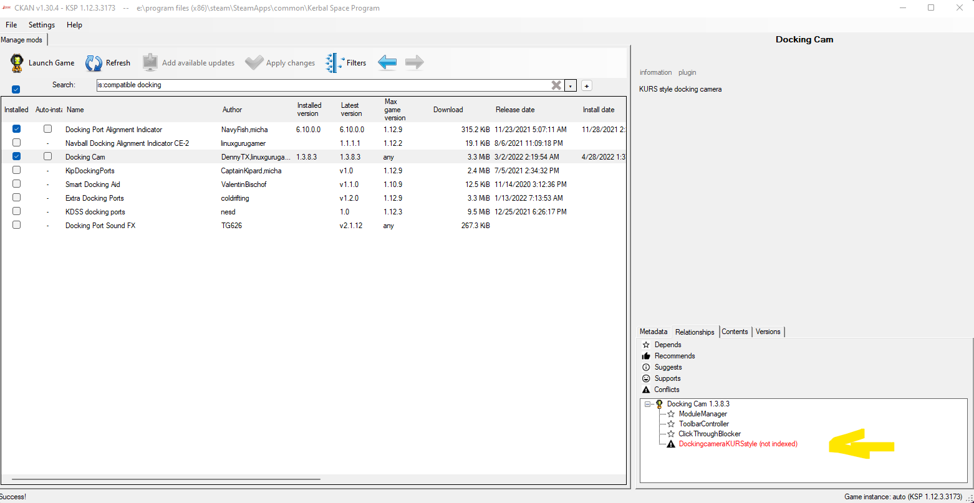Click the Recommends thumbs-up icon

pos(646,355)
